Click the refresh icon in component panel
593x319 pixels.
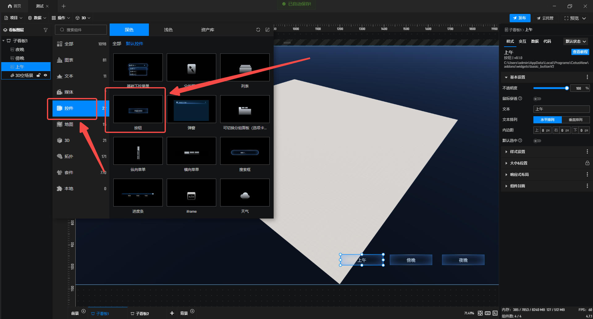[x=258, y=30]
